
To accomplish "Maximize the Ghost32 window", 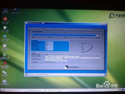I will (x=103, y=24).
